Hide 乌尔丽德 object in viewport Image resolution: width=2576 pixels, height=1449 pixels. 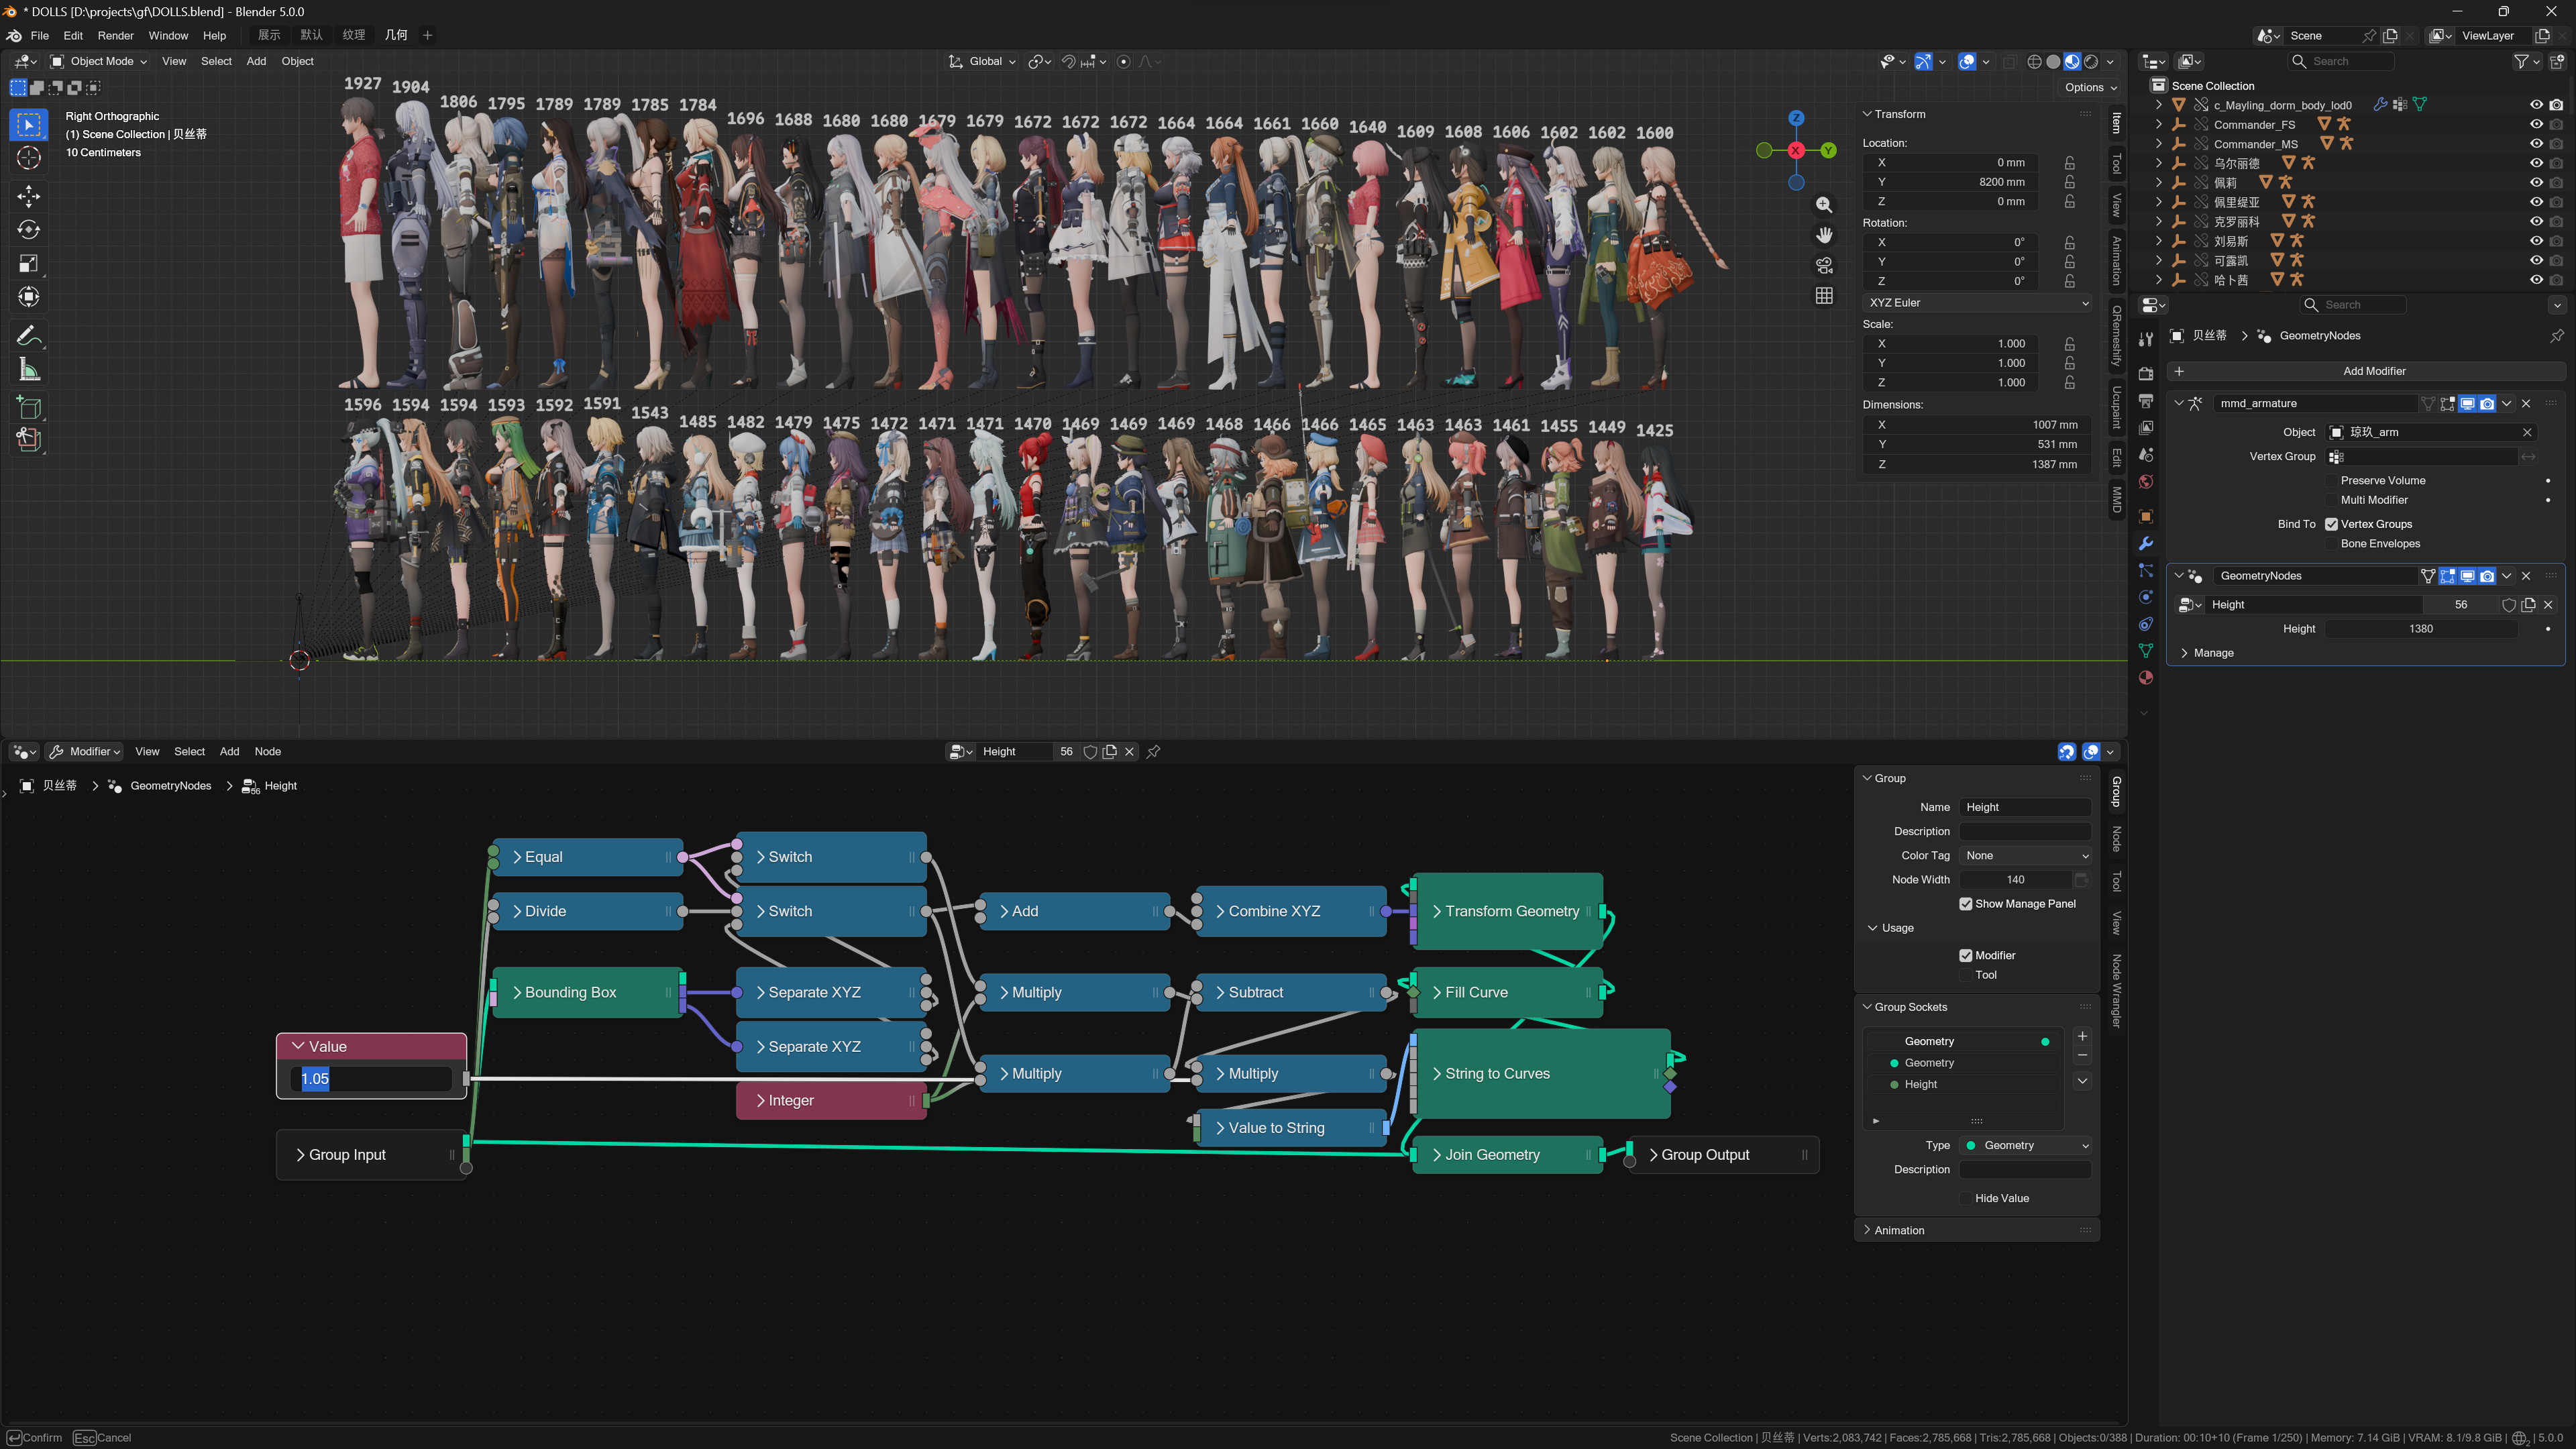pos(2536,163)
